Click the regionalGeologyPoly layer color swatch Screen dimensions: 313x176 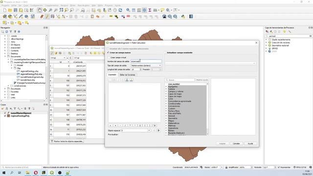coord(9,116)
